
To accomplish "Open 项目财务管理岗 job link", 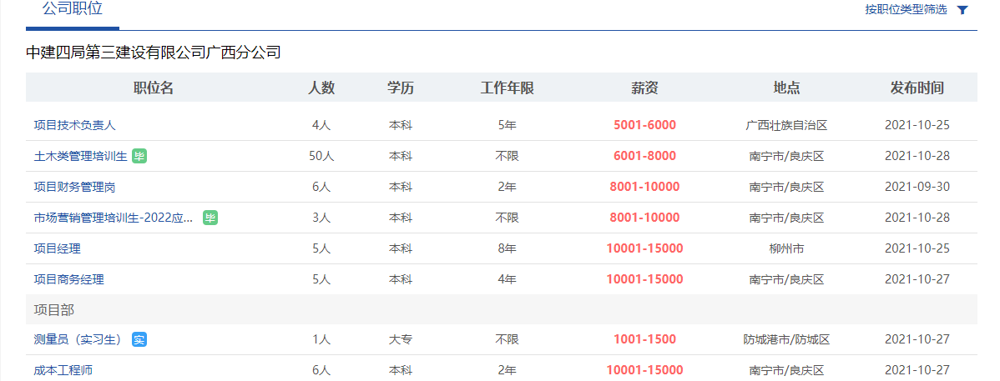I will (x=74, y=188).
